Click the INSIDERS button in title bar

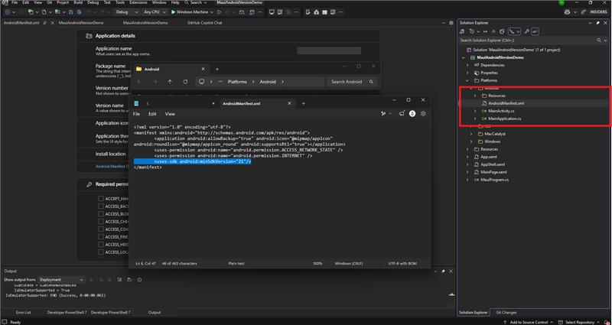coord(598,12)
